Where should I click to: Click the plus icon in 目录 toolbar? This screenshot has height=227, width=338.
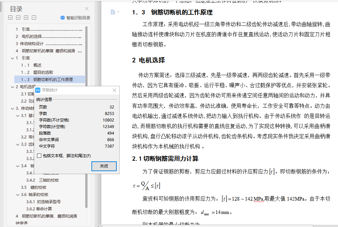(26, 18)
